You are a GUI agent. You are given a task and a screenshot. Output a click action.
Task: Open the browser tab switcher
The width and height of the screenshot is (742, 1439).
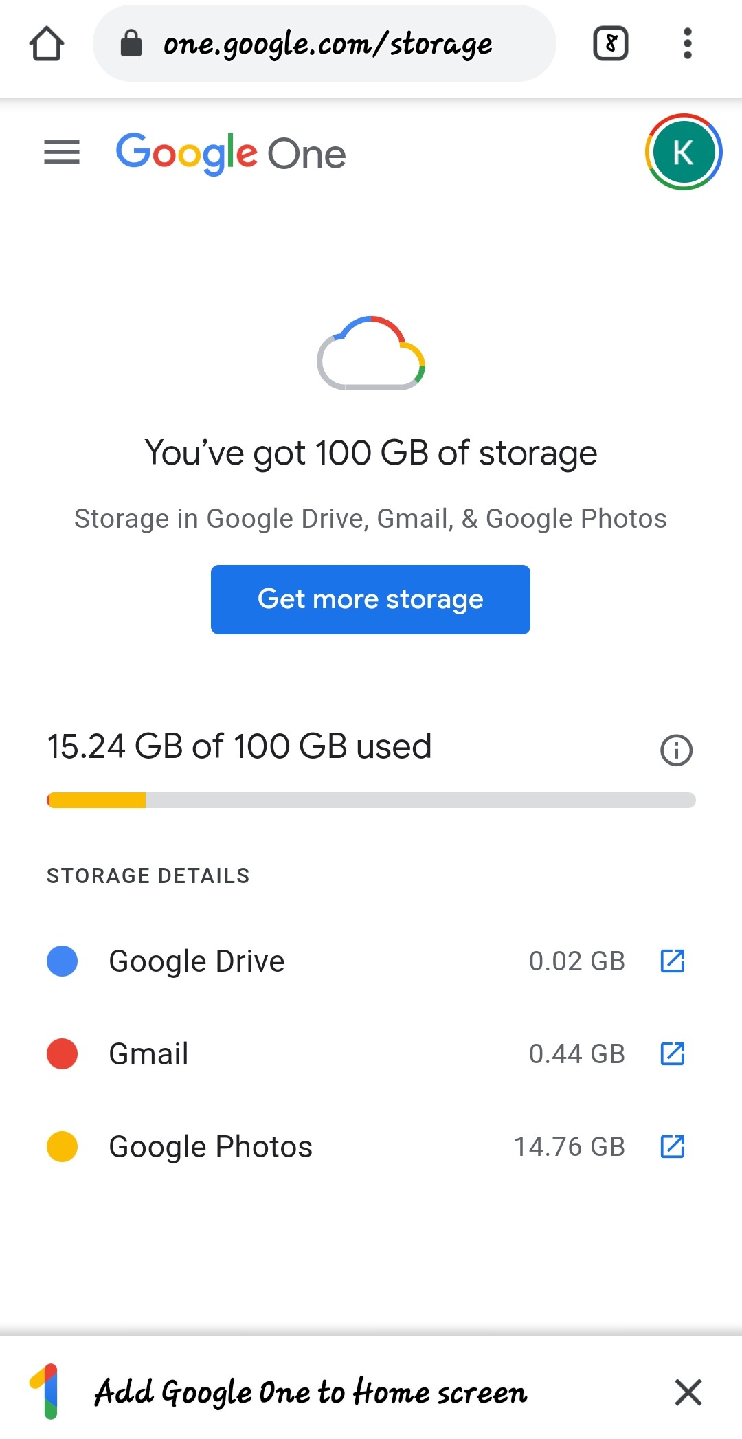coord(610,43)
